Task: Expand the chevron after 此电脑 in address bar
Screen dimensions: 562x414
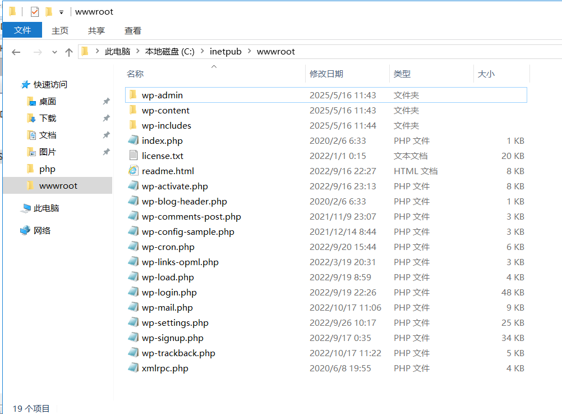Action: [x=137, y=51]
